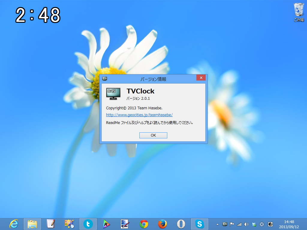
Task: Open Google Chrome from the taskbar
Action: (x=144, y=224)
